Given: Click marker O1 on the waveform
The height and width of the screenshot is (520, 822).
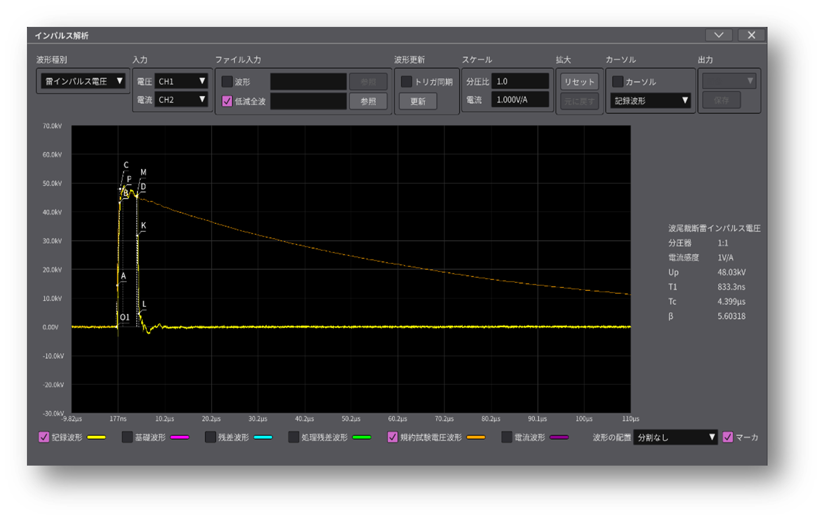Looking at the screenshot, I should point(125,317).
